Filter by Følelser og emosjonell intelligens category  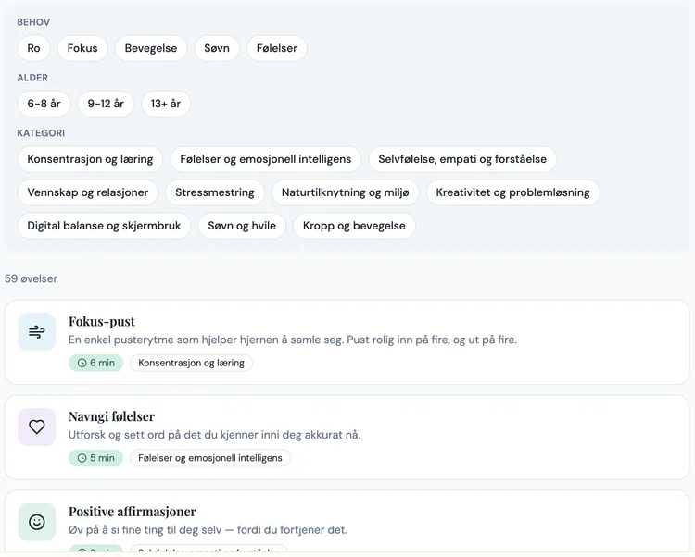(x=266, y=159)
